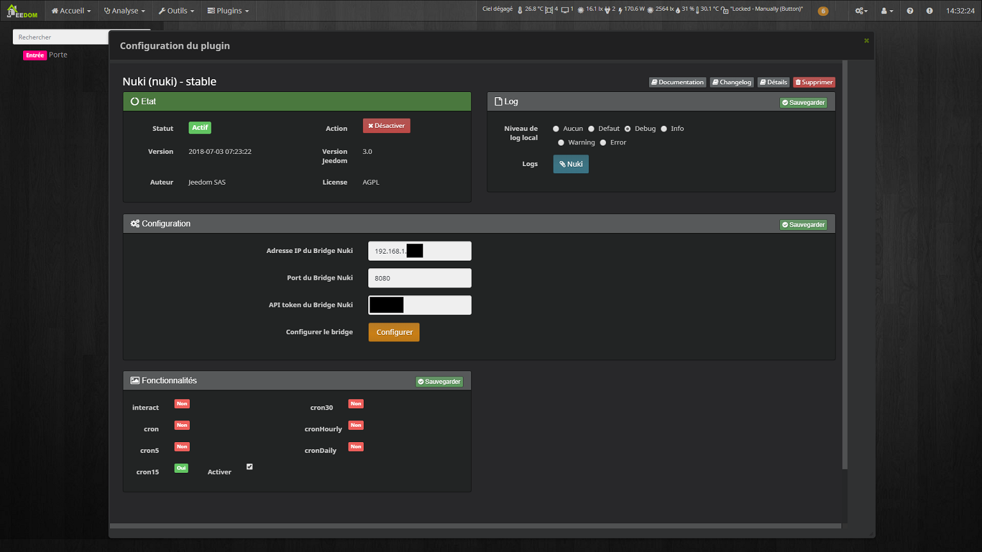Screen dimensions: 982x552
Task: Close the plugin configuration dialog
Action: pos(866,40)
